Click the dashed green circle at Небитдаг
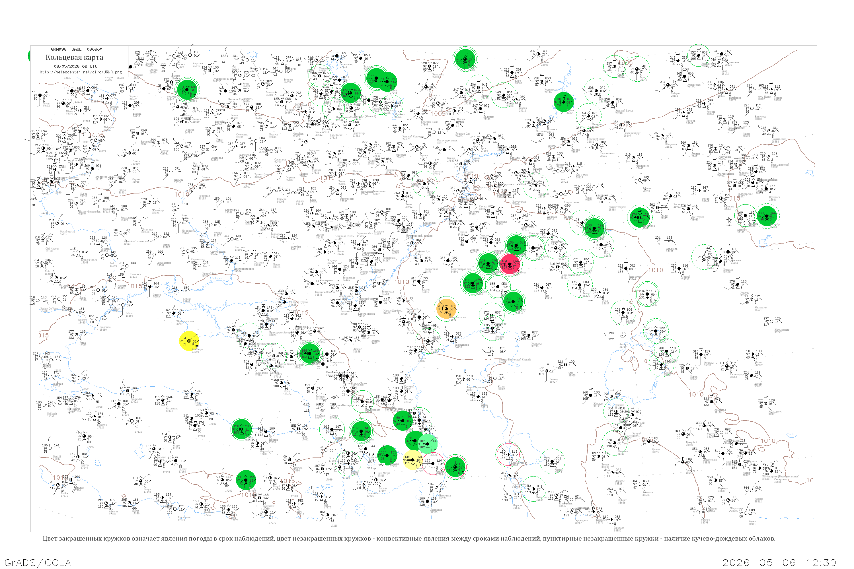The image size is (854, 569). 533,489
